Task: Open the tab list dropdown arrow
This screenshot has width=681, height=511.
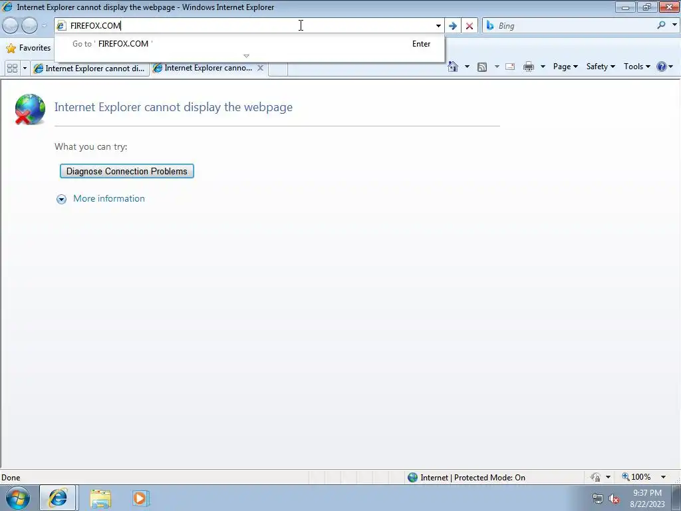Action: pos(25,69)
